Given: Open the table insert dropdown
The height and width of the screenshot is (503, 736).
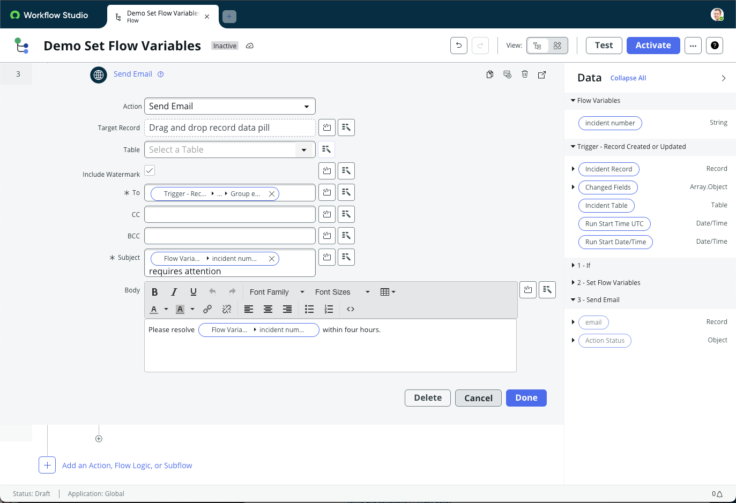Looking at the screenshot, I should pyautogui.click(x=388, y=292).
